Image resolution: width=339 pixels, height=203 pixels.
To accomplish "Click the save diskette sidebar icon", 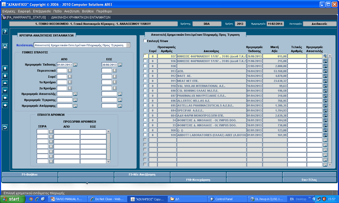I will 5,46.
